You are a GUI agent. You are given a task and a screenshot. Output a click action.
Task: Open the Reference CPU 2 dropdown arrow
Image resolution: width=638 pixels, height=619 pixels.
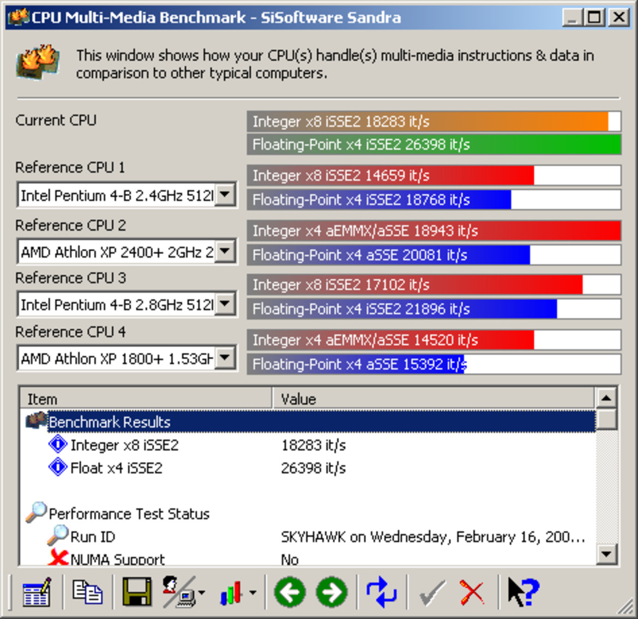click(225, 251)
